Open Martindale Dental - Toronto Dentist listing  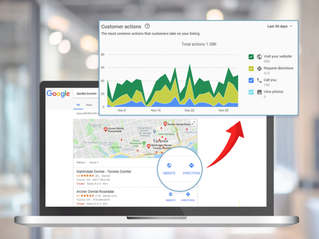(104, 171)
